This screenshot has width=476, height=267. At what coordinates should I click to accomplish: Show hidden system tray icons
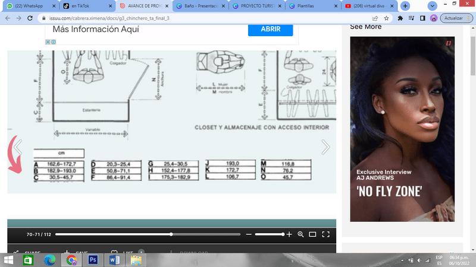[x=402, y=260]
